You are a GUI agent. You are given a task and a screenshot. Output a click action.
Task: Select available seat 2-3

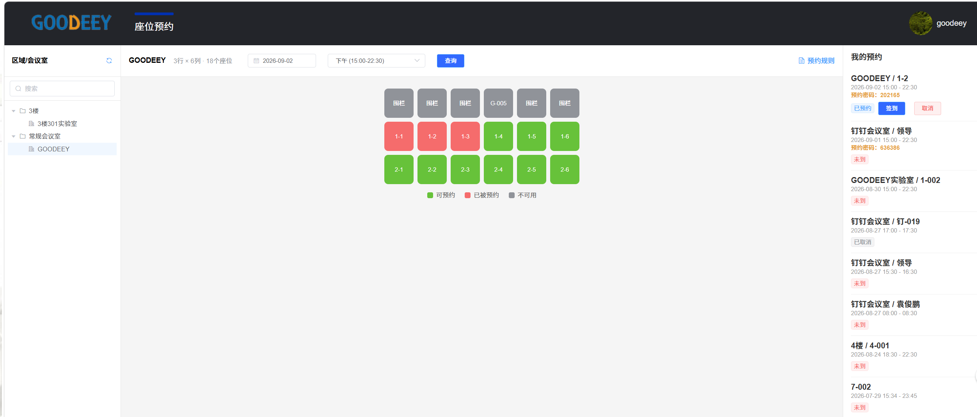click(465, 169)
